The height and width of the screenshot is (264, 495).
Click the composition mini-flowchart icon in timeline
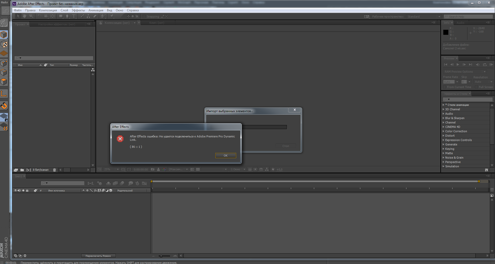tap(90, 183)
